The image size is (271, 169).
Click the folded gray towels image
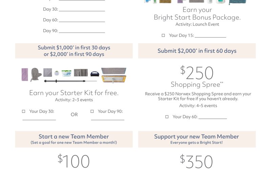[81, 73]
